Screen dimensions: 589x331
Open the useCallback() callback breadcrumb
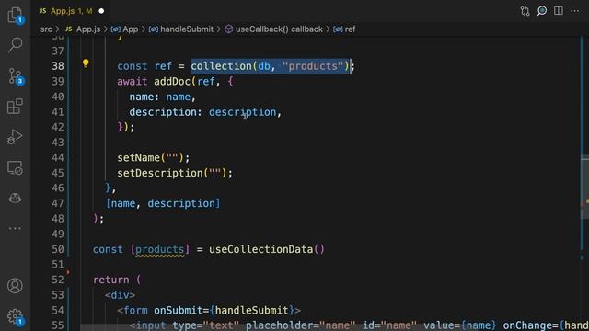pyautogui.click(x=274, y=29)
